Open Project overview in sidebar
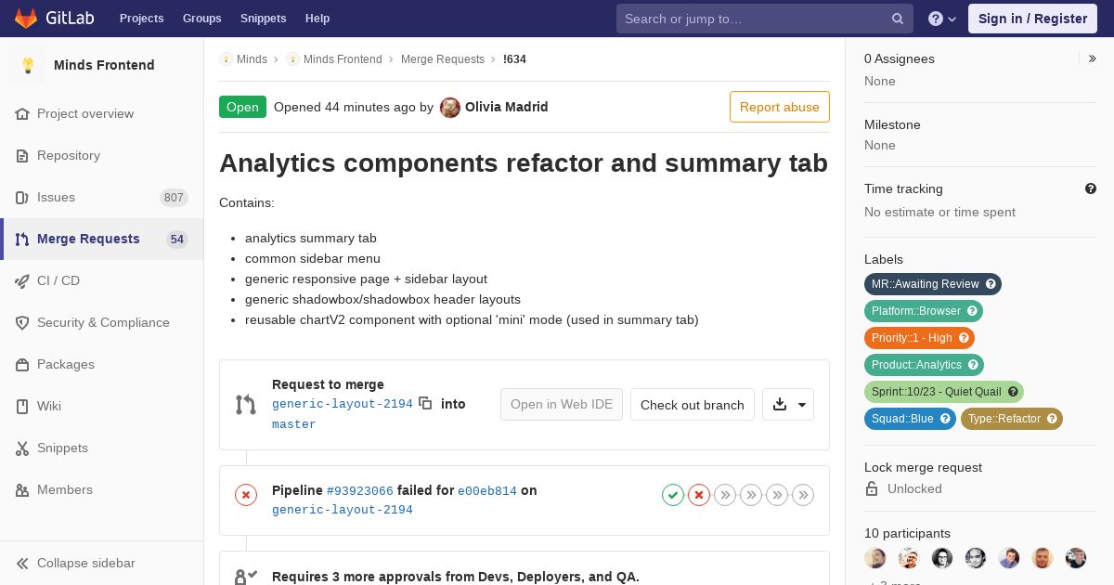The width and height of the screenshot is (1114, 585). point(102,113)
